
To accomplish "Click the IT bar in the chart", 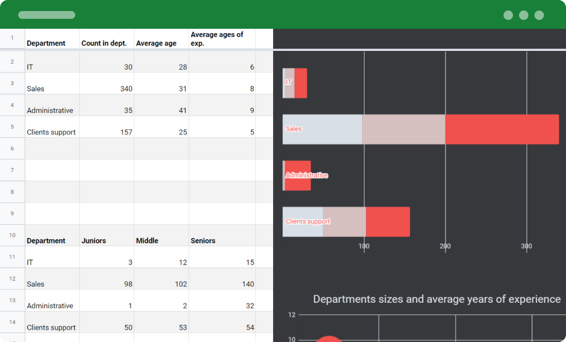I will (295, 83).
